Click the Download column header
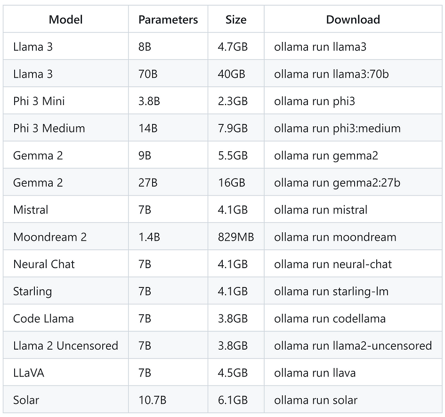This screenshot has height=417, width=445. tap(353, 20)
